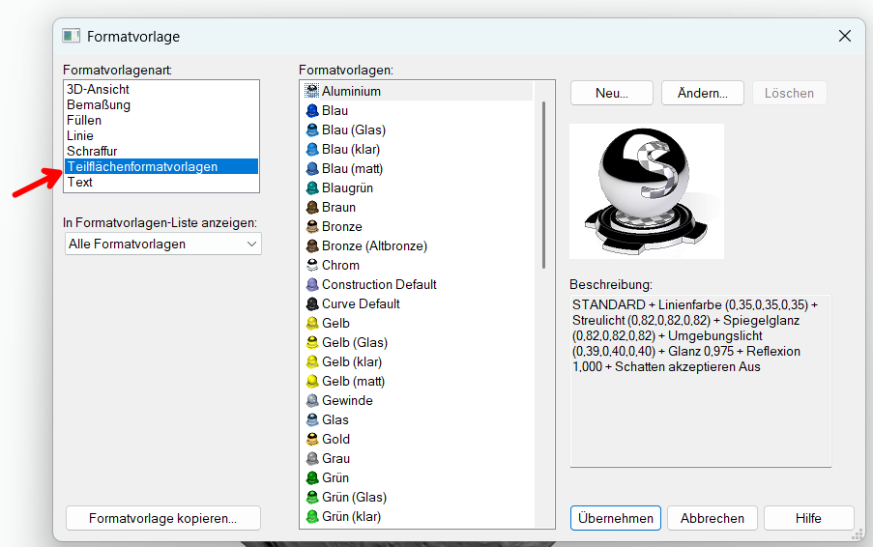Select the Braun list entry text
Screen dimensions: 873x547
click(338, 208)
